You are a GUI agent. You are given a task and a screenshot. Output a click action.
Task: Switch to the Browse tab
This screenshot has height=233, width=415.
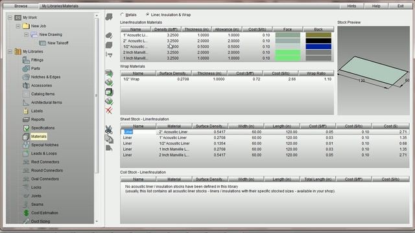21,6
